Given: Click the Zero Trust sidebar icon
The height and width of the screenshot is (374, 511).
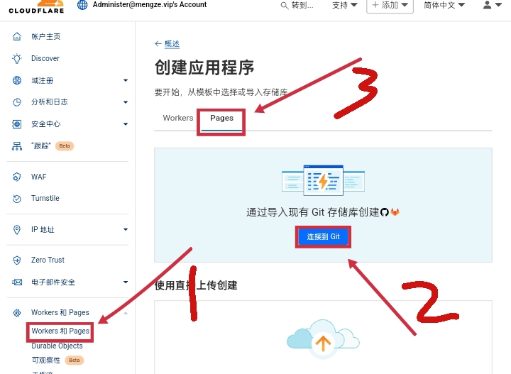Looking at the screenshot, I should pos(17,260).
